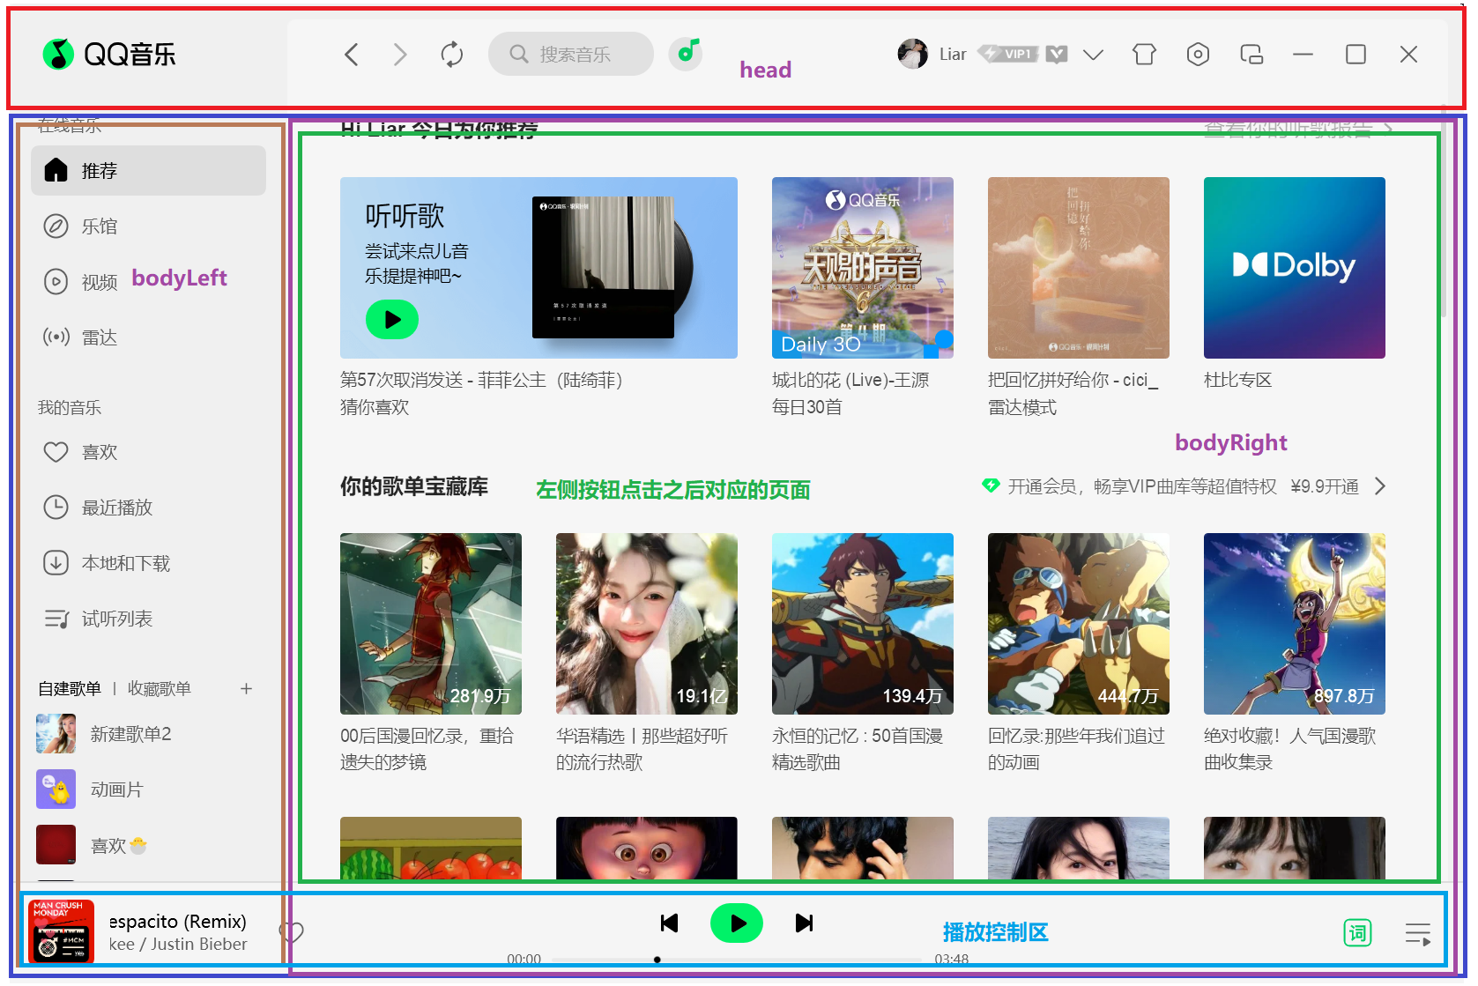Go back with the left arrow

coord(351,55)
